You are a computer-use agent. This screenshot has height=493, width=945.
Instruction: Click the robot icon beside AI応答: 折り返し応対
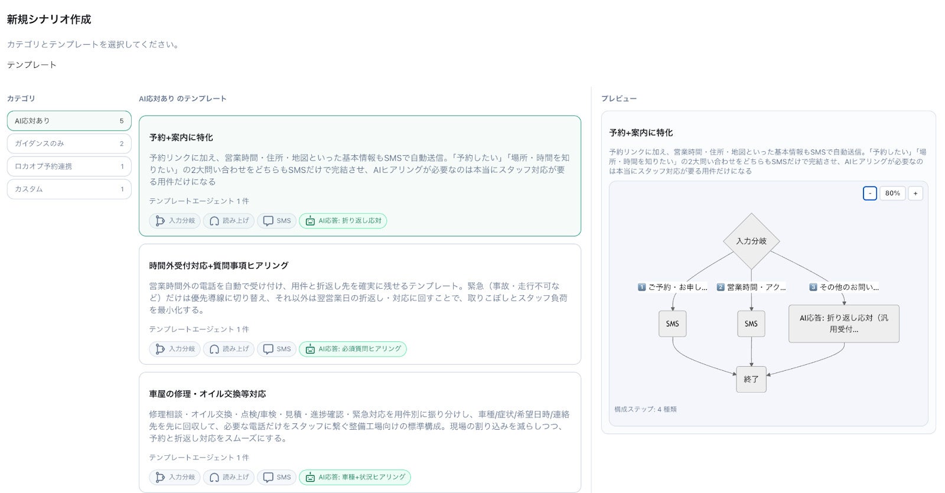tap(310, 221)
